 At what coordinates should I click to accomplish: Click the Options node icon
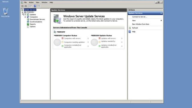click(28, 27)
